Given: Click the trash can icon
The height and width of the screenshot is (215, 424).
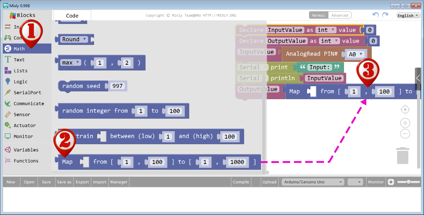Looking at the screenshot, I should (403, 156).
